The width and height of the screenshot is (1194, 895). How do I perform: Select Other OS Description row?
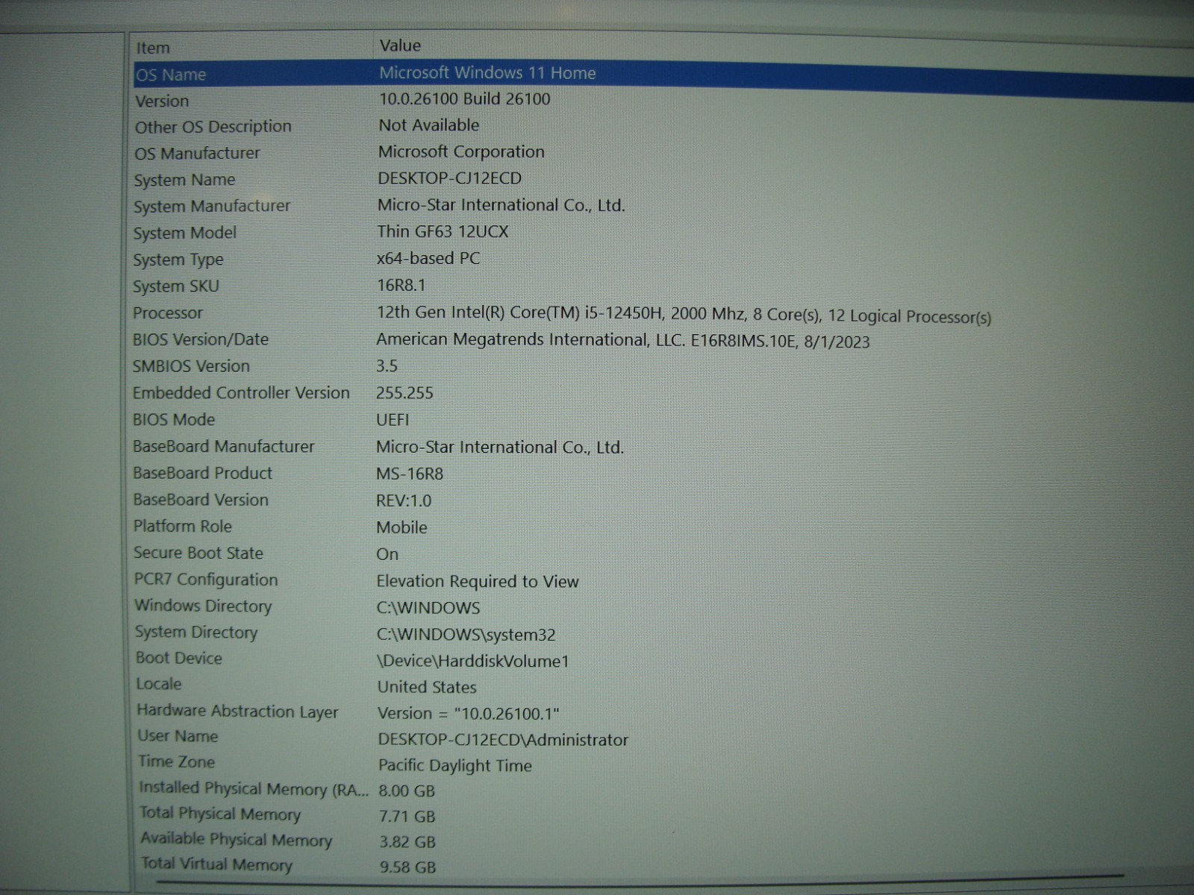[213, 127]
